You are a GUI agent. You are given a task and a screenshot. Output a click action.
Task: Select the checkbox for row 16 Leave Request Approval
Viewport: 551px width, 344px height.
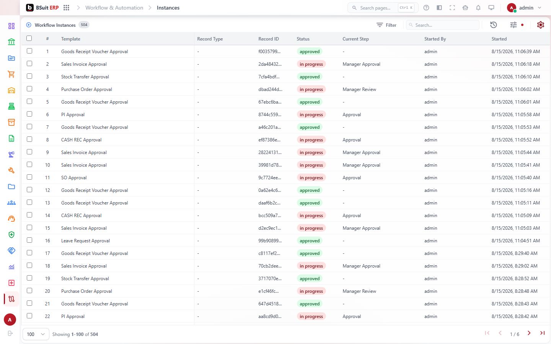tap(29, 240)
